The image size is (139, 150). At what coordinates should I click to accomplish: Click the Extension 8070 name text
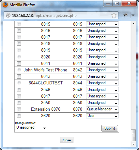[x=46, y=109]
